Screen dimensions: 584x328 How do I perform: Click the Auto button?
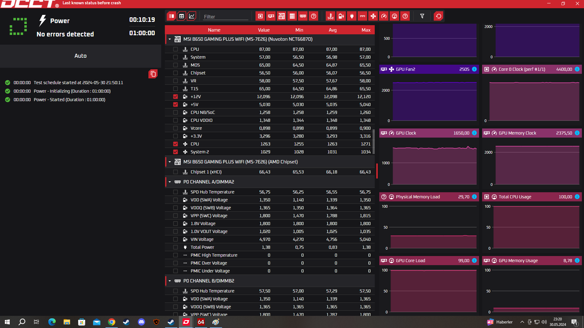click(x=80, y=56)
